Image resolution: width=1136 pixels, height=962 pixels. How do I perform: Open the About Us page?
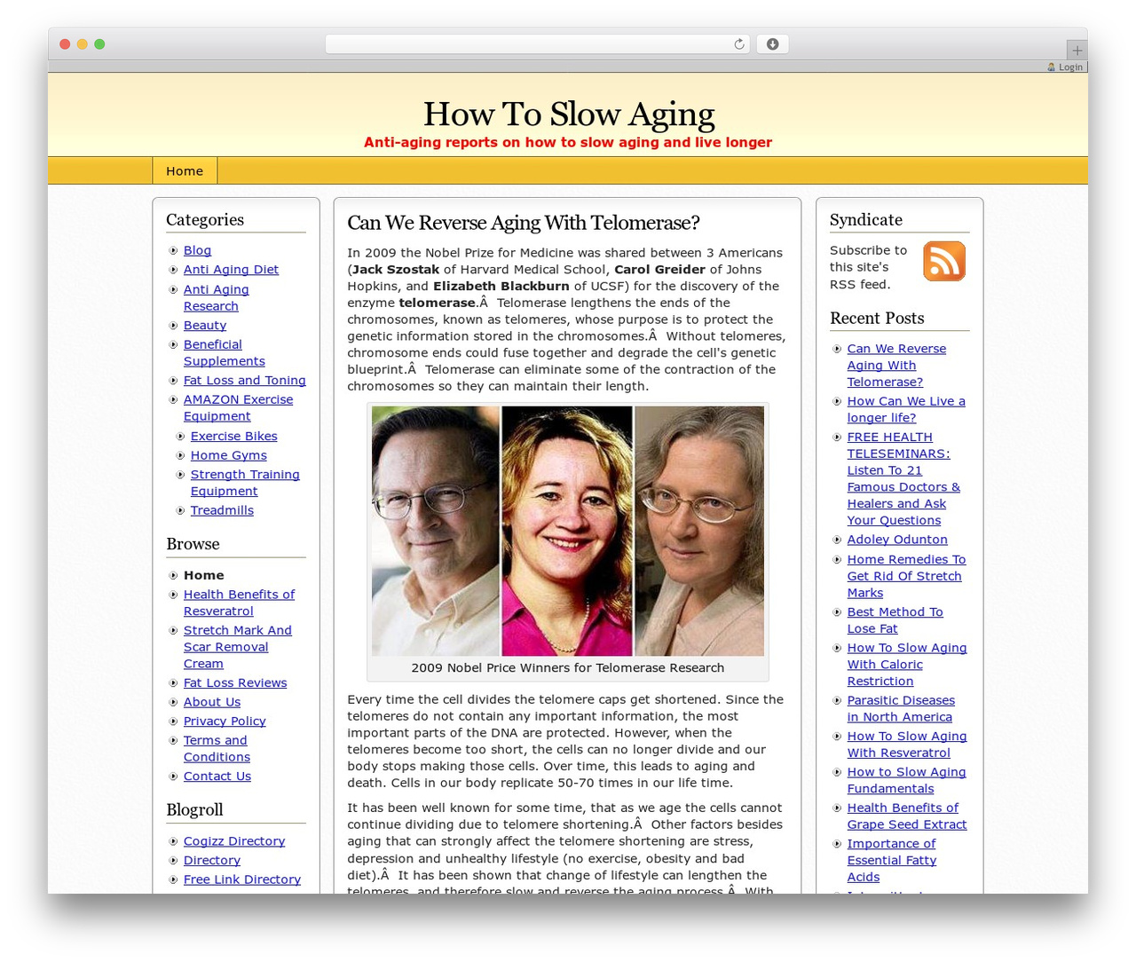(x=212, y=703)
